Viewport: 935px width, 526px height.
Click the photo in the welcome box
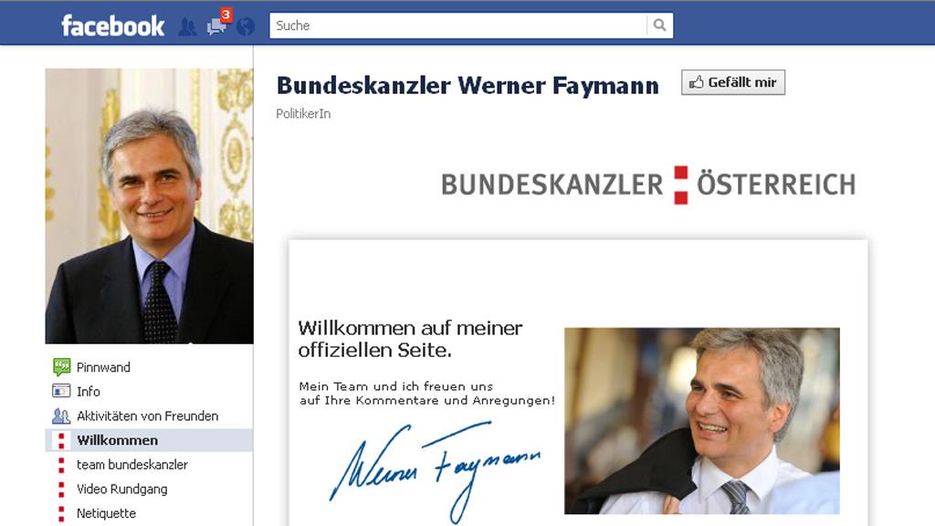[x=702, y=420]
